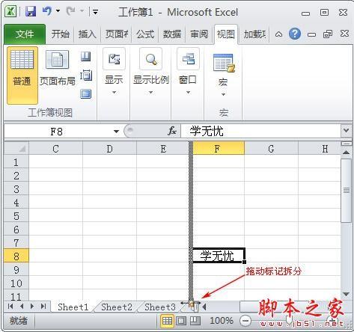Screen dimensions: 354x332
Task: Click the Excel application icon
Action: tap(10, 11)
